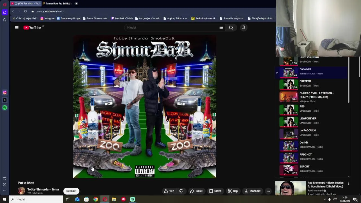The width and height of the screenshot is (361, 203).
Task: Open Tobby Shmurda – téma channel link
Action: [43, 189]
